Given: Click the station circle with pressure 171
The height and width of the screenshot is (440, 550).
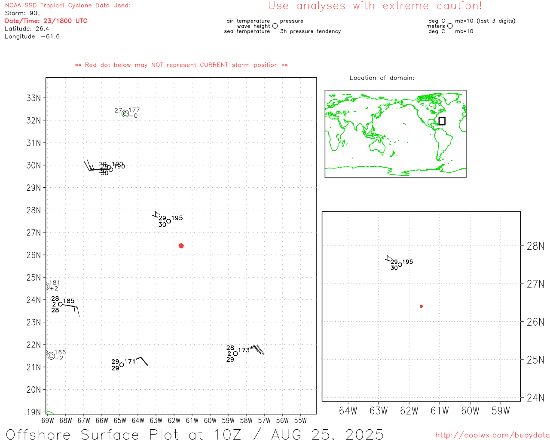Looking at the screenshot, I should (x=122, y=365).
